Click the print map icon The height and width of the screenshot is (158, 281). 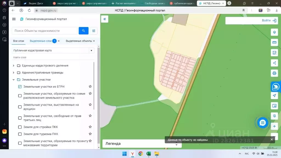[274, 73]
